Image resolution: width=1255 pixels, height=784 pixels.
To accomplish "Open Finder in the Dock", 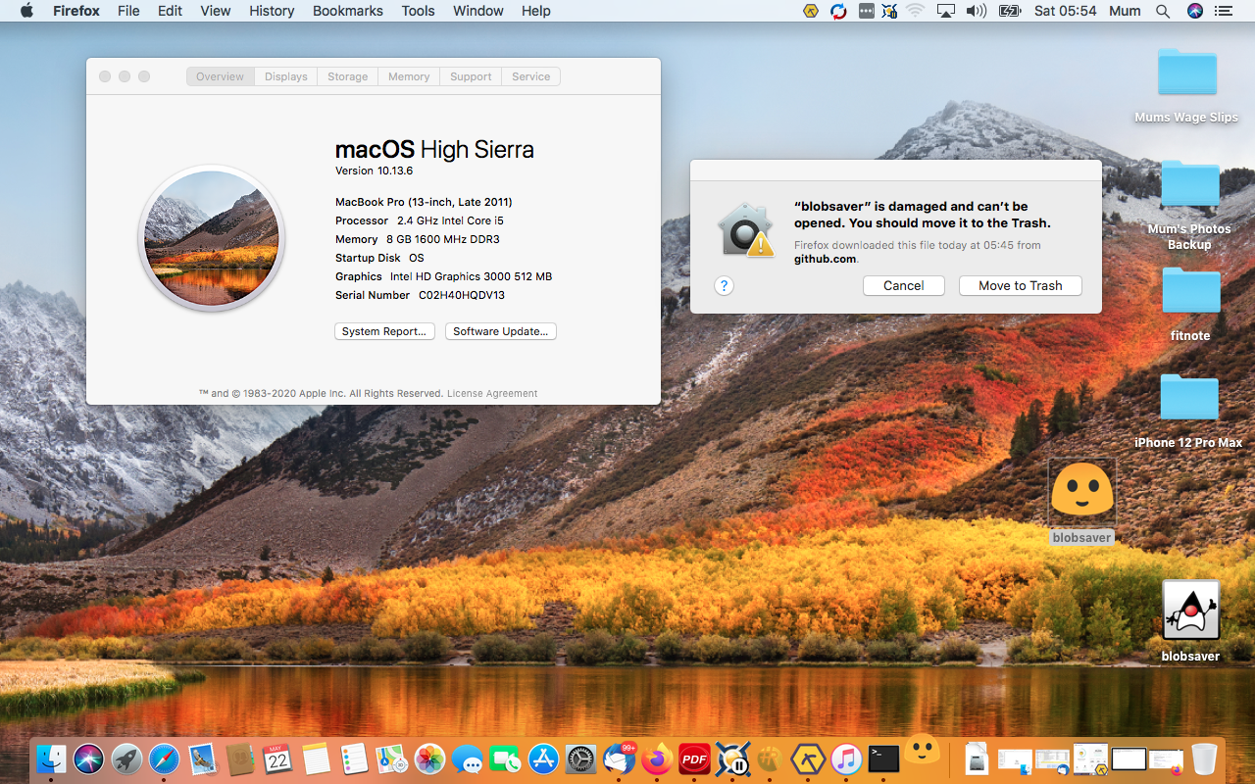I will coord(51,759).
